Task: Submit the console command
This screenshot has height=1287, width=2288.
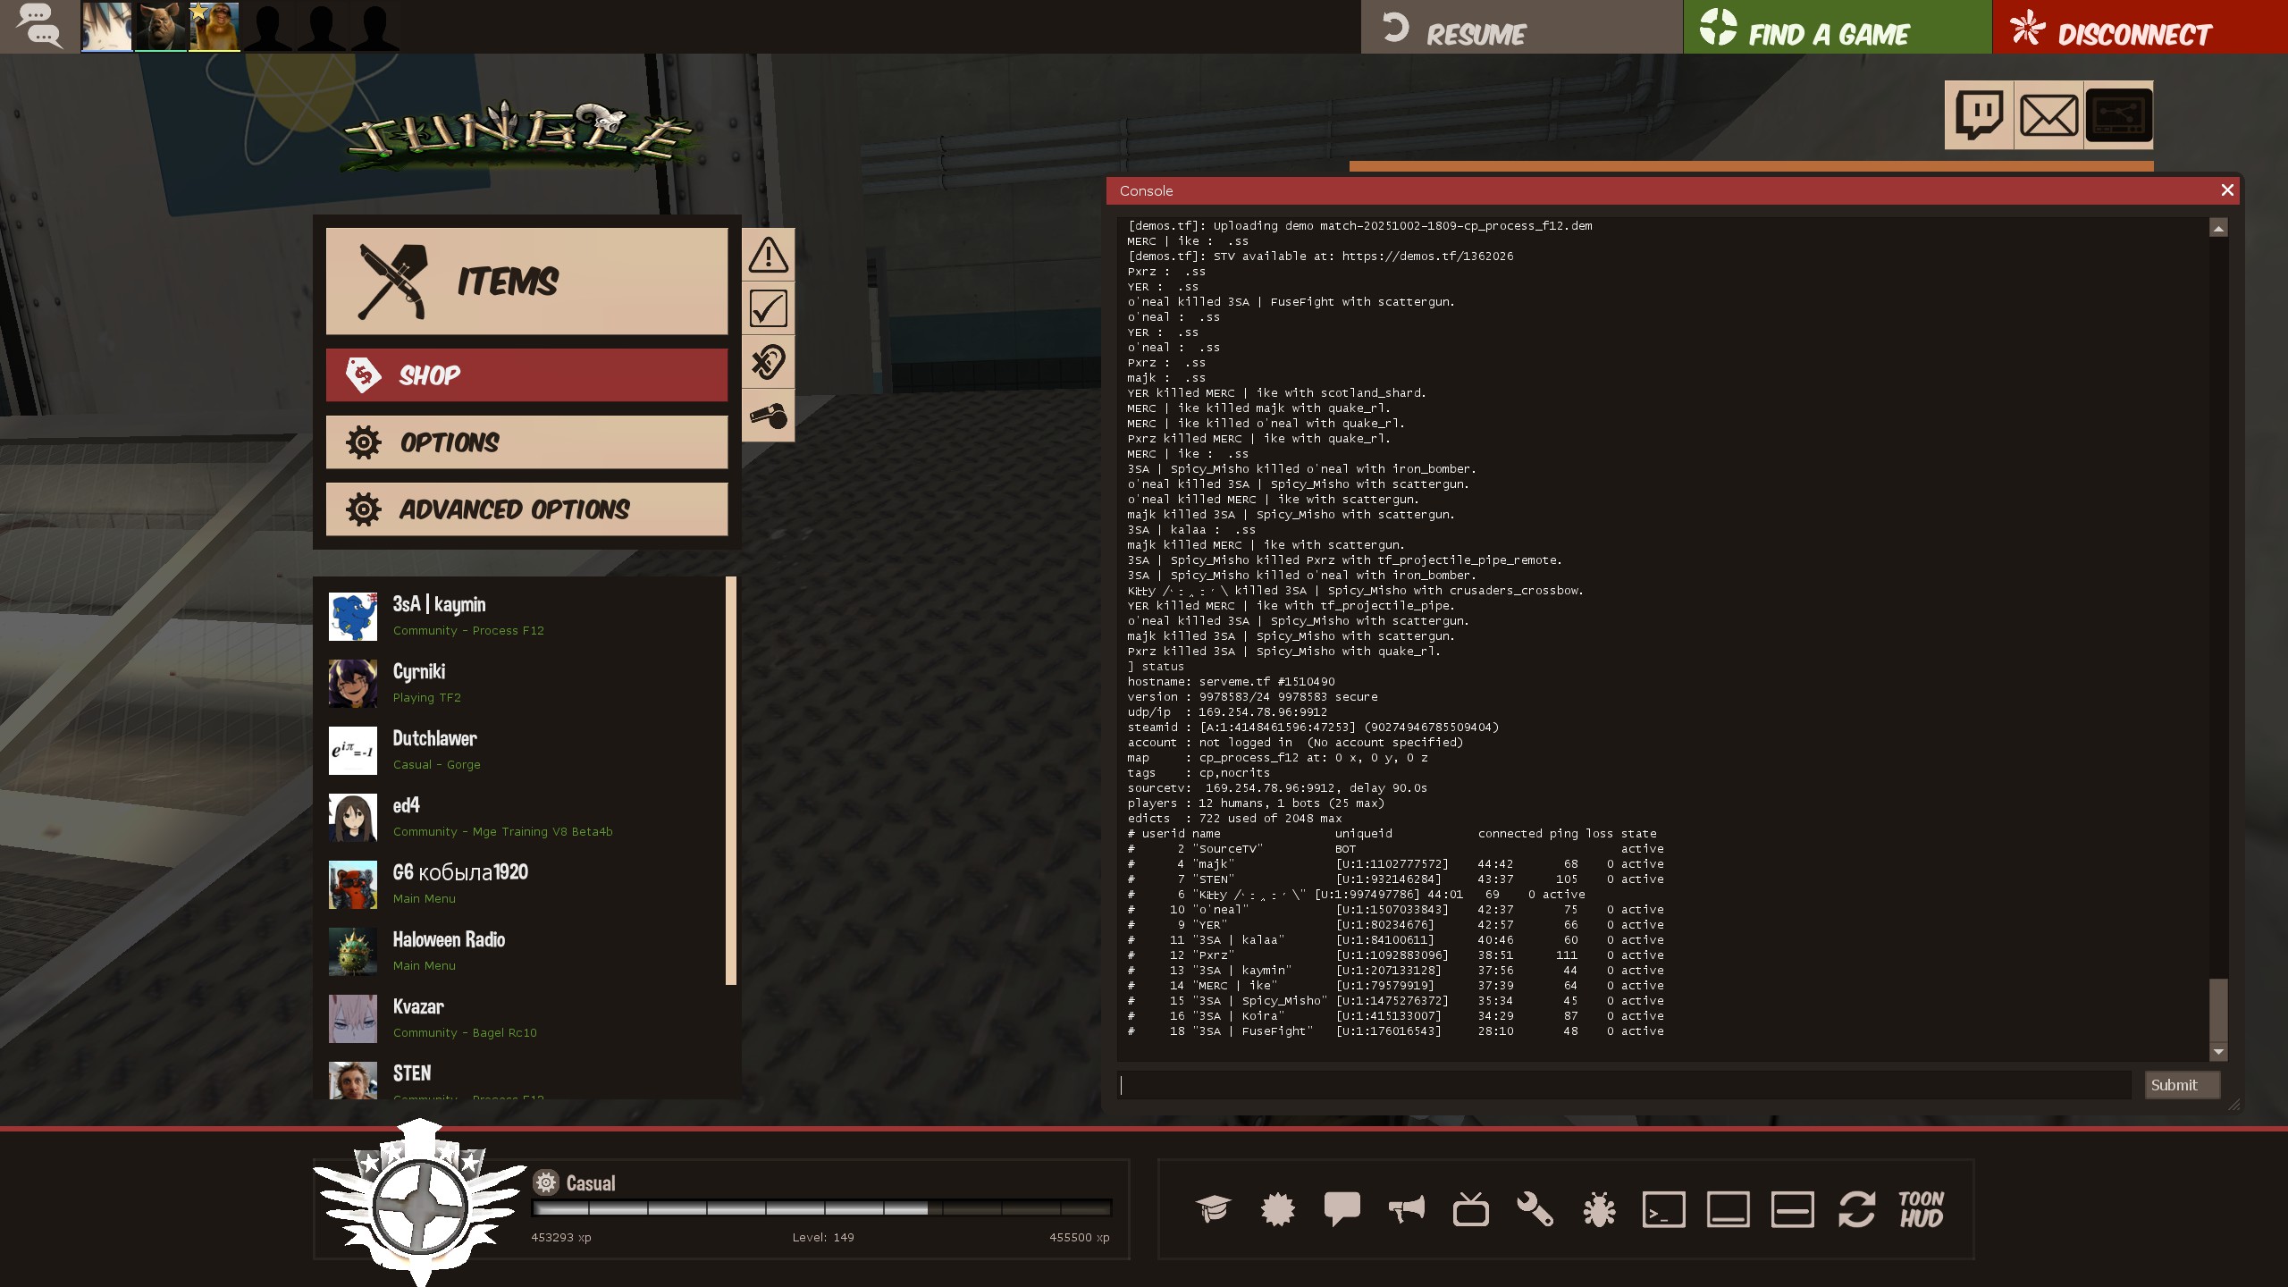Action: [x=2181, y=1085]
